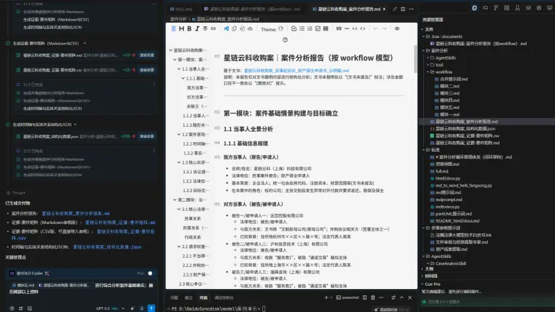Open the GPT-5.2 model dropdown
Viewport: 555px width, 312px height.
110,309
